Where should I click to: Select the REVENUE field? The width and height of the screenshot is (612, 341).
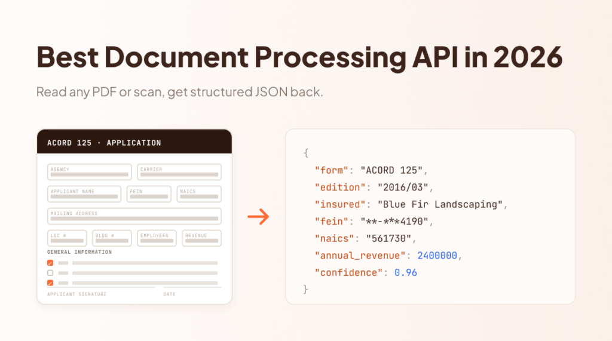pyautogui.click(x=202, y=238)
